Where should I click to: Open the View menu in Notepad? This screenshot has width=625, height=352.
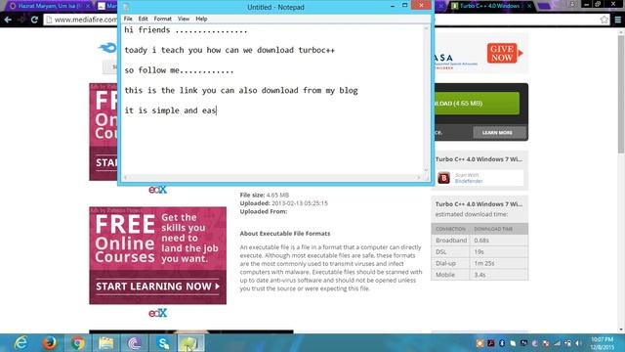tap(184, 19)
